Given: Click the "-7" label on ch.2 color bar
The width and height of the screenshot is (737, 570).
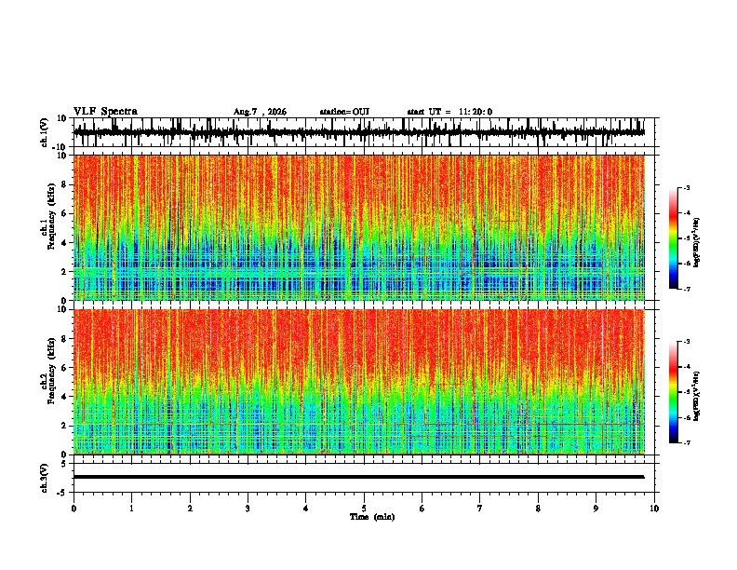Looking at the screenshot, I should point(686,443).
